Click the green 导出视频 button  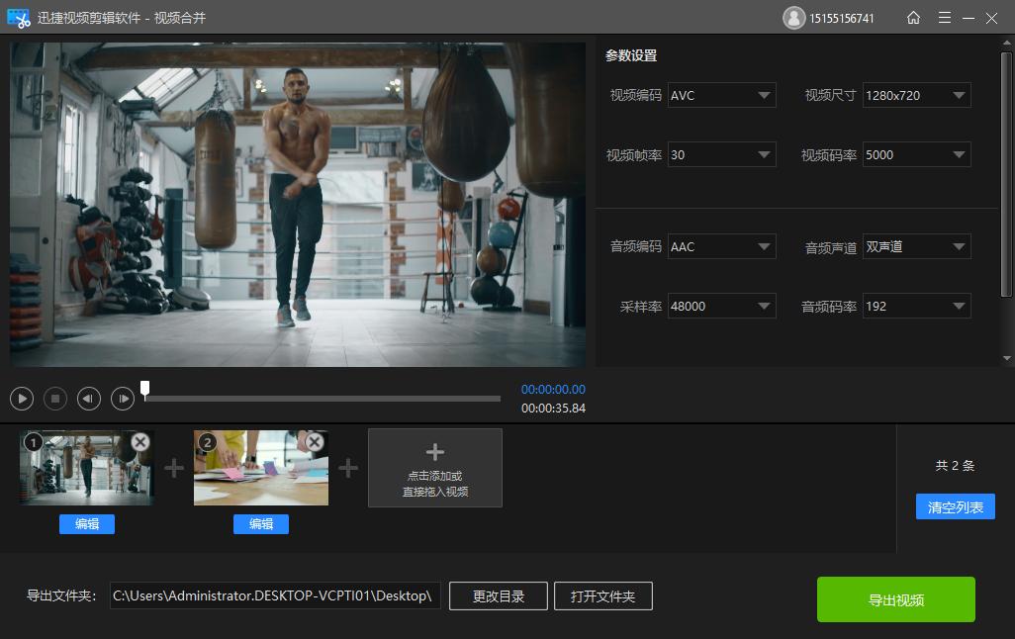point(895,599)
